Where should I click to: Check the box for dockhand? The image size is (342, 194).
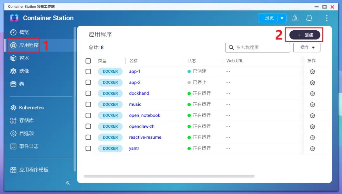pyautogui.click(x=88, y=94)
